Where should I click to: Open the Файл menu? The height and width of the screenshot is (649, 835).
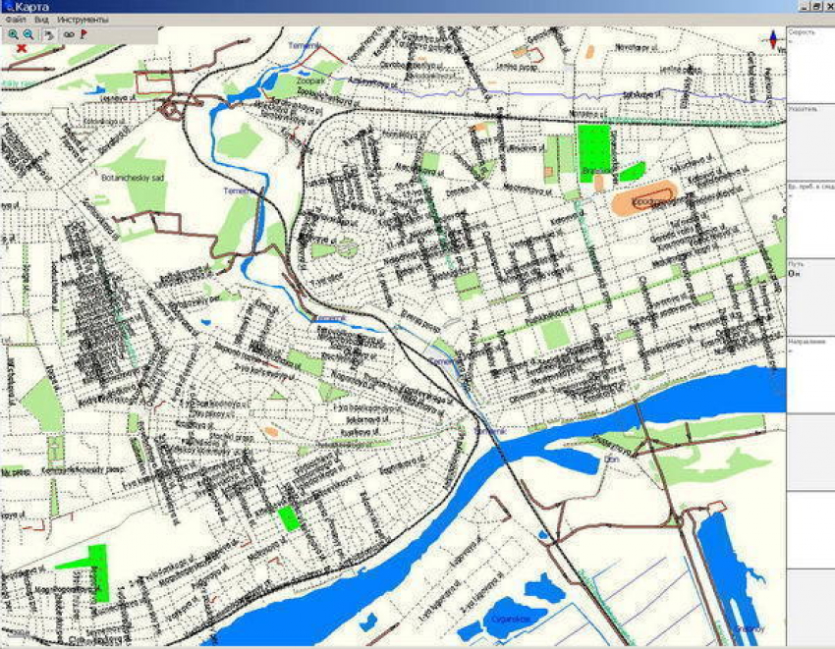pyautogui.click(x=15, y=20)
